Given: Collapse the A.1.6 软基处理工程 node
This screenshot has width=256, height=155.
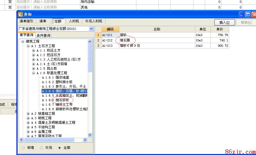Looking at the screenshot, I should (x=34, y=73).
